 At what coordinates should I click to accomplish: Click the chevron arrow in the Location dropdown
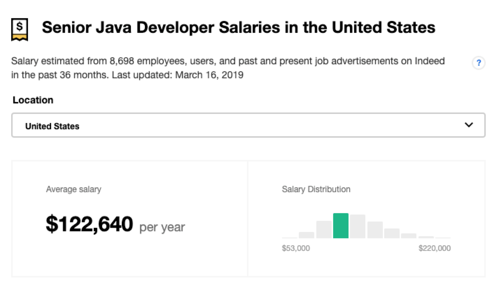coord(469,125)
